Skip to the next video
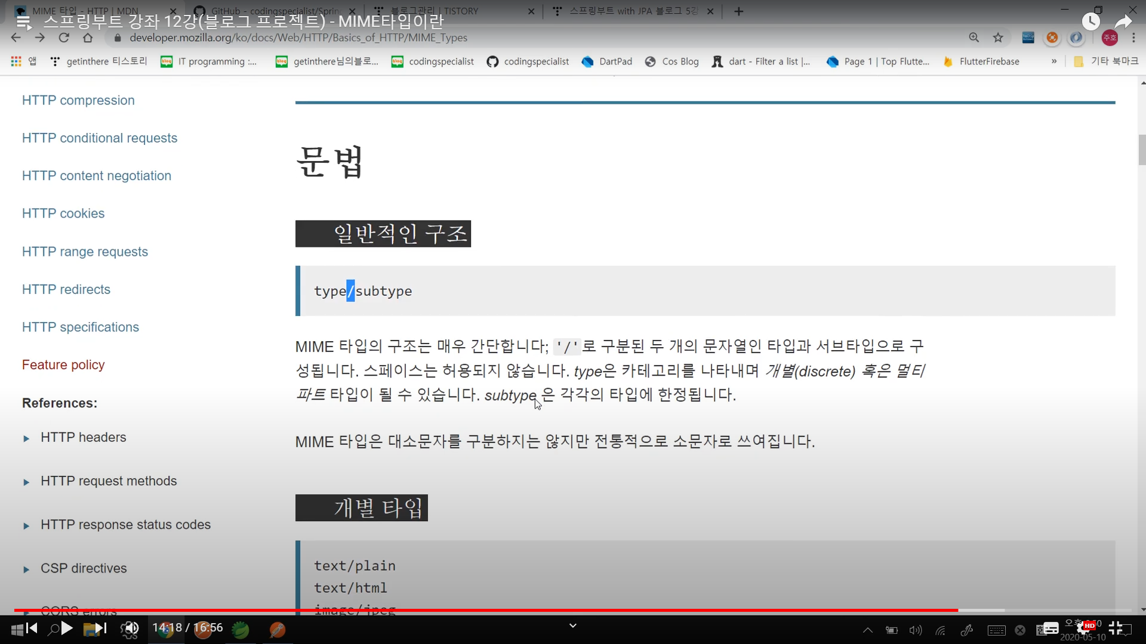Image resolution: width=1146 pixels, height=644 pixels. 100,628
